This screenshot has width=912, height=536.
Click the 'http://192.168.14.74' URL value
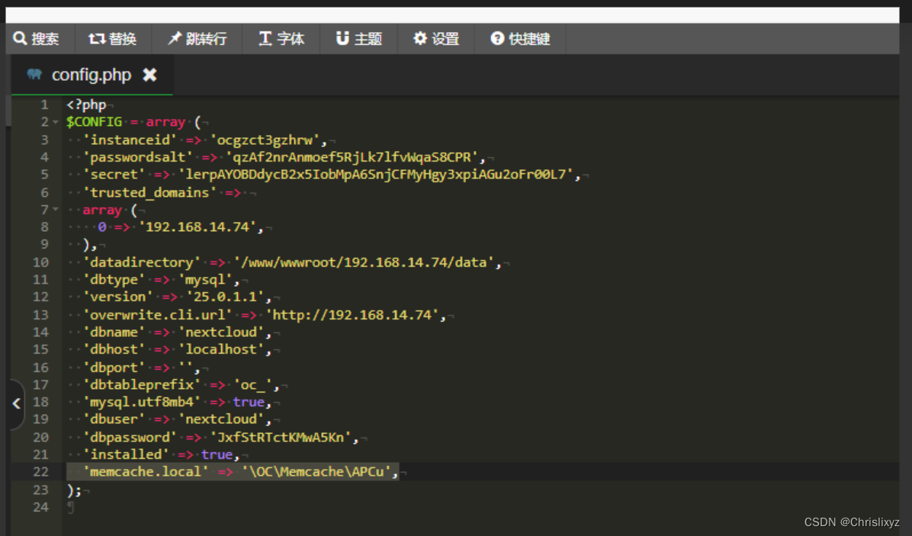pyautogui.click(x=352, y=314)
